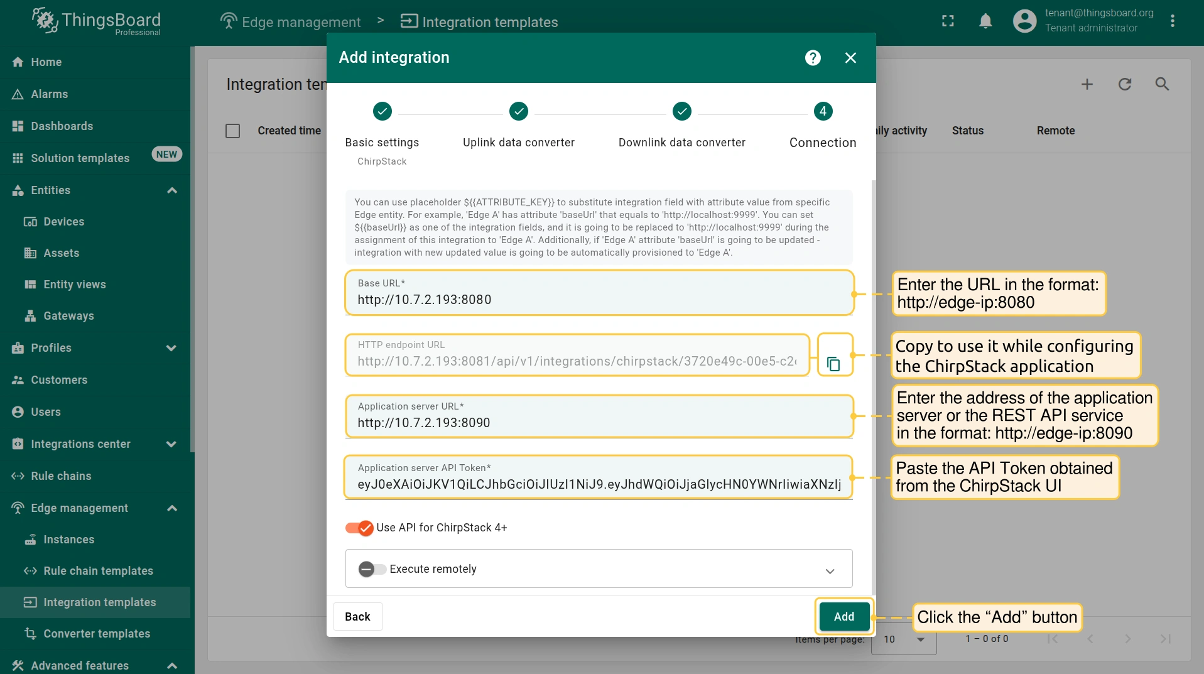Click the Add button

click(843, 617)
